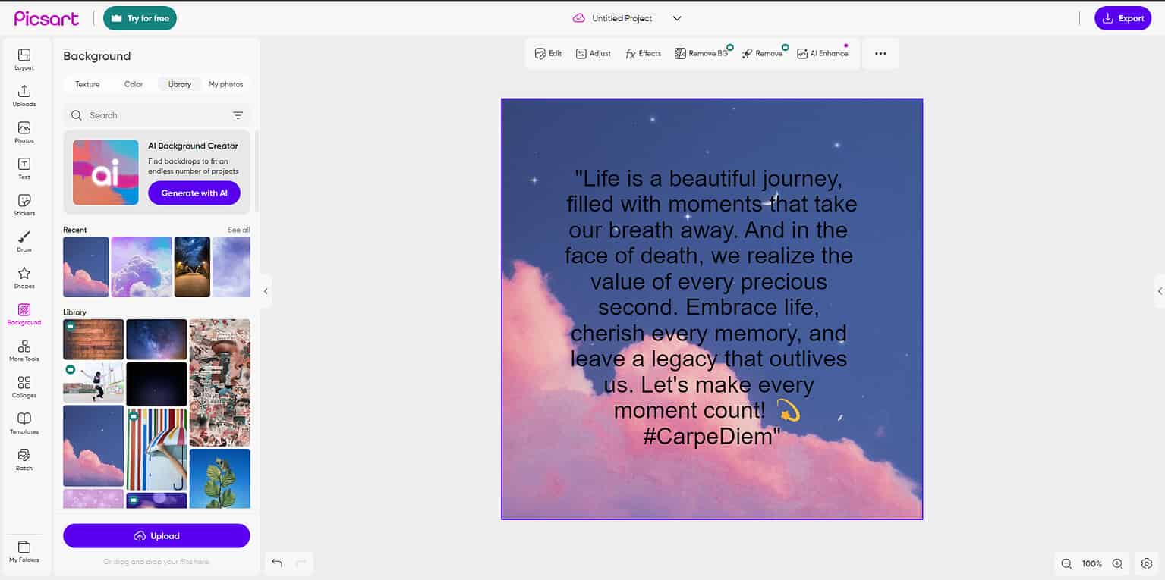Click See all next to Recent backgrounds
Image resolution: width=1165 pixels, height=580 pixels.
[x=237, y=230]
